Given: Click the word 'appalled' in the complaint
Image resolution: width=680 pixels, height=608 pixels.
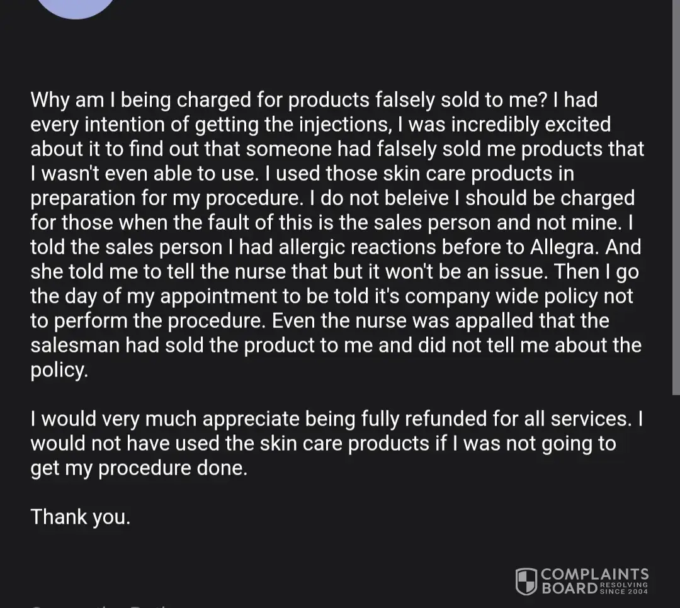Looking at the screenshot, I should point(494,320).
